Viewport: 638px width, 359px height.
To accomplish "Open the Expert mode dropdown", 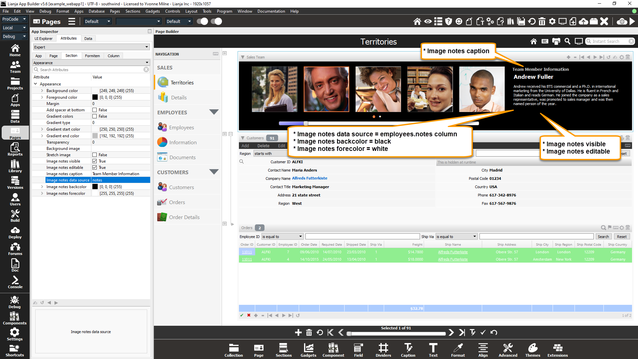I will click(91, 47).
